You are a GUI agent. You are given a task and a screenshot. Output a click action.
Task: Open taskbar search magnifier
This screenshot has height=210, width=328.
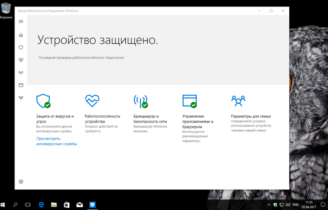[x=15, y=205]
